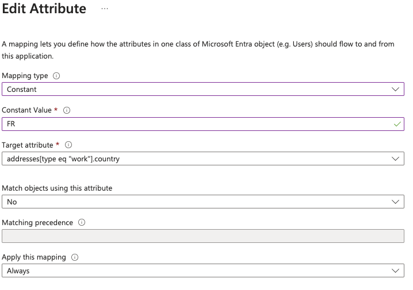
Task: Click the Constant Value label text
Action: [x=26, y=110]
